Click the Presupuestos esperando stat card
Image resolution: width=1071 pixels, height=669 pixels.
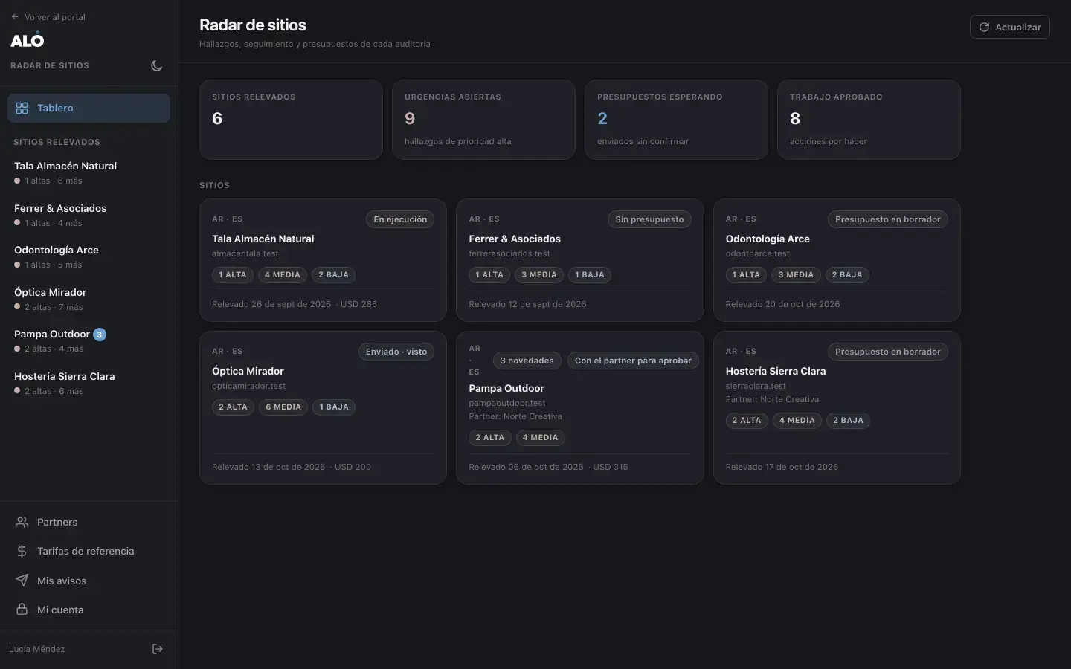tap(676, 120)
